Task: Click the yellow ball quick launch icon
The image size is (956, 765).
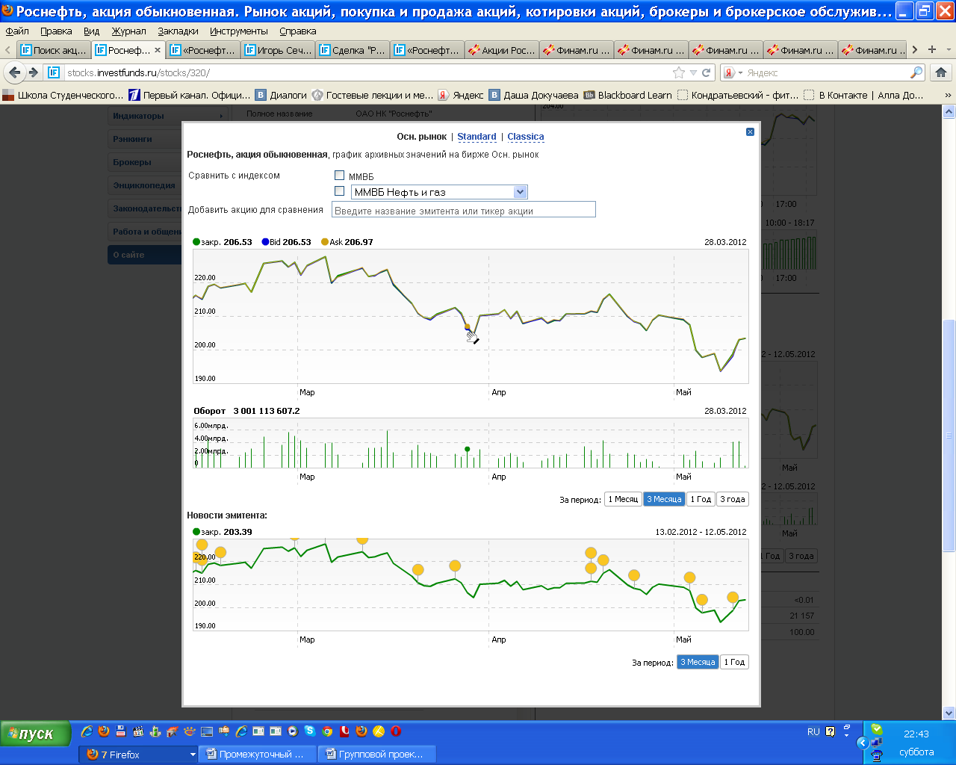Action: [379, 731]
